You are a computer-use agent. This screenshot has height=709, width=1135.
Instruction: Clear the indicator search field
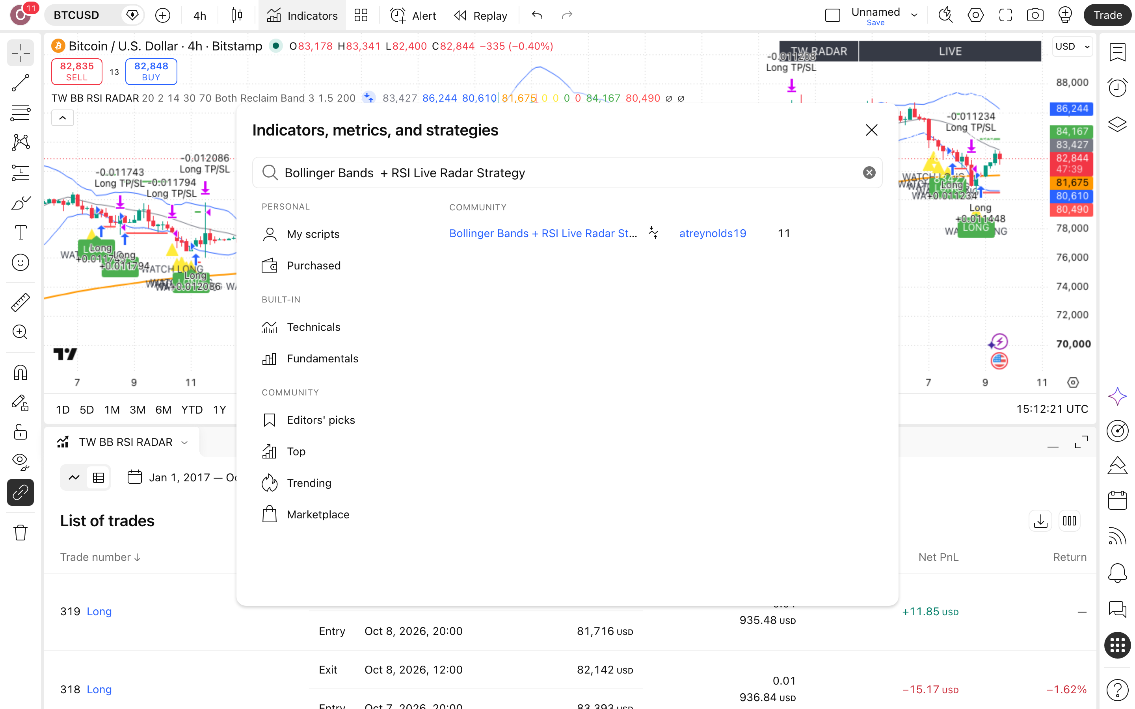coord(869,173)
